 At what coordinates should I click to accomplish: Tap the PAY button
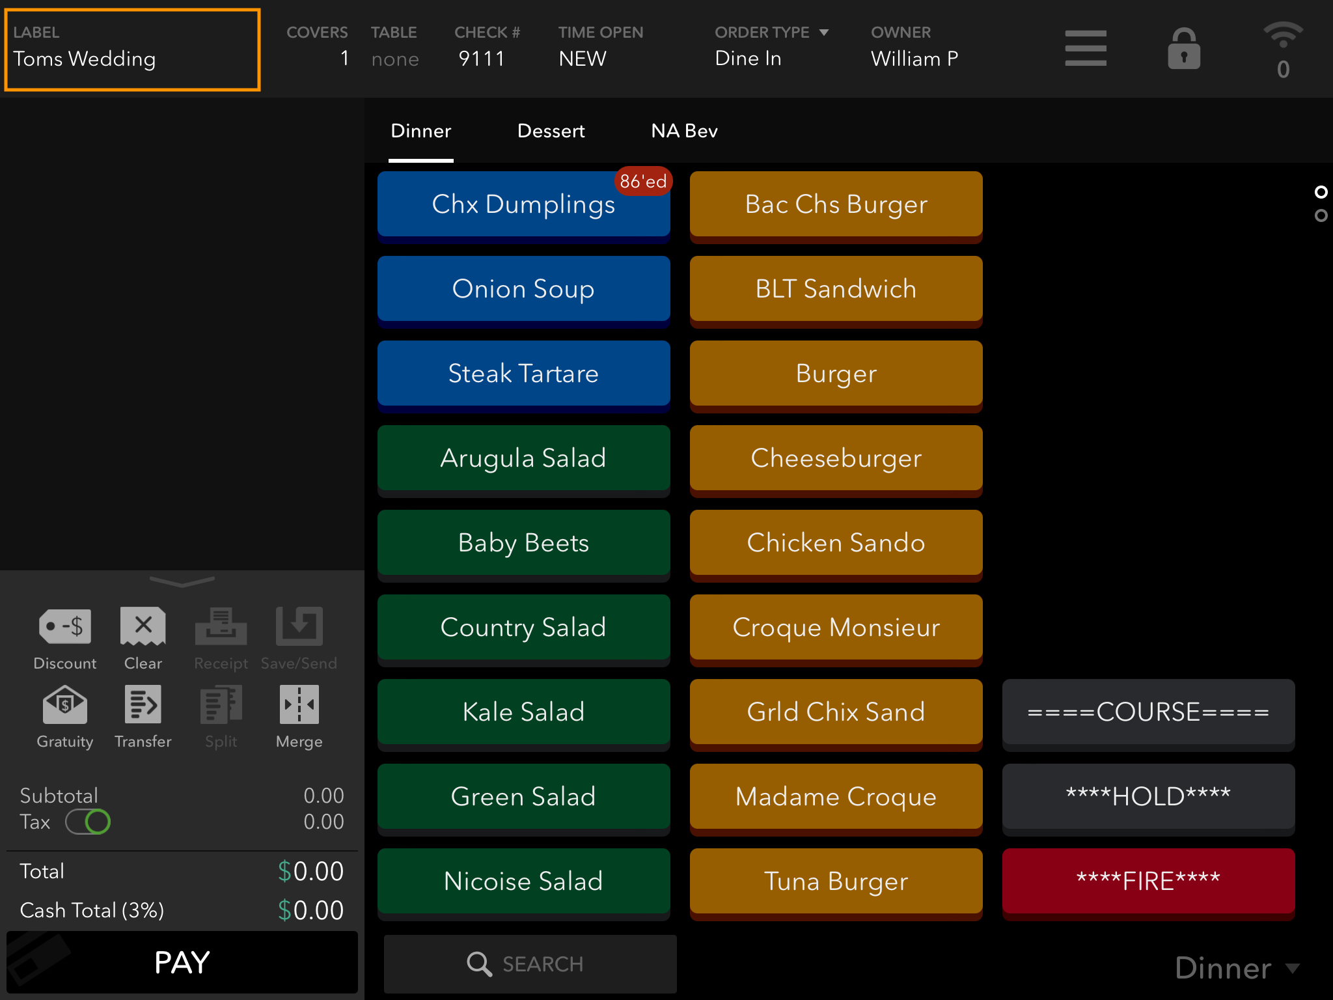[x=182, y=962]
